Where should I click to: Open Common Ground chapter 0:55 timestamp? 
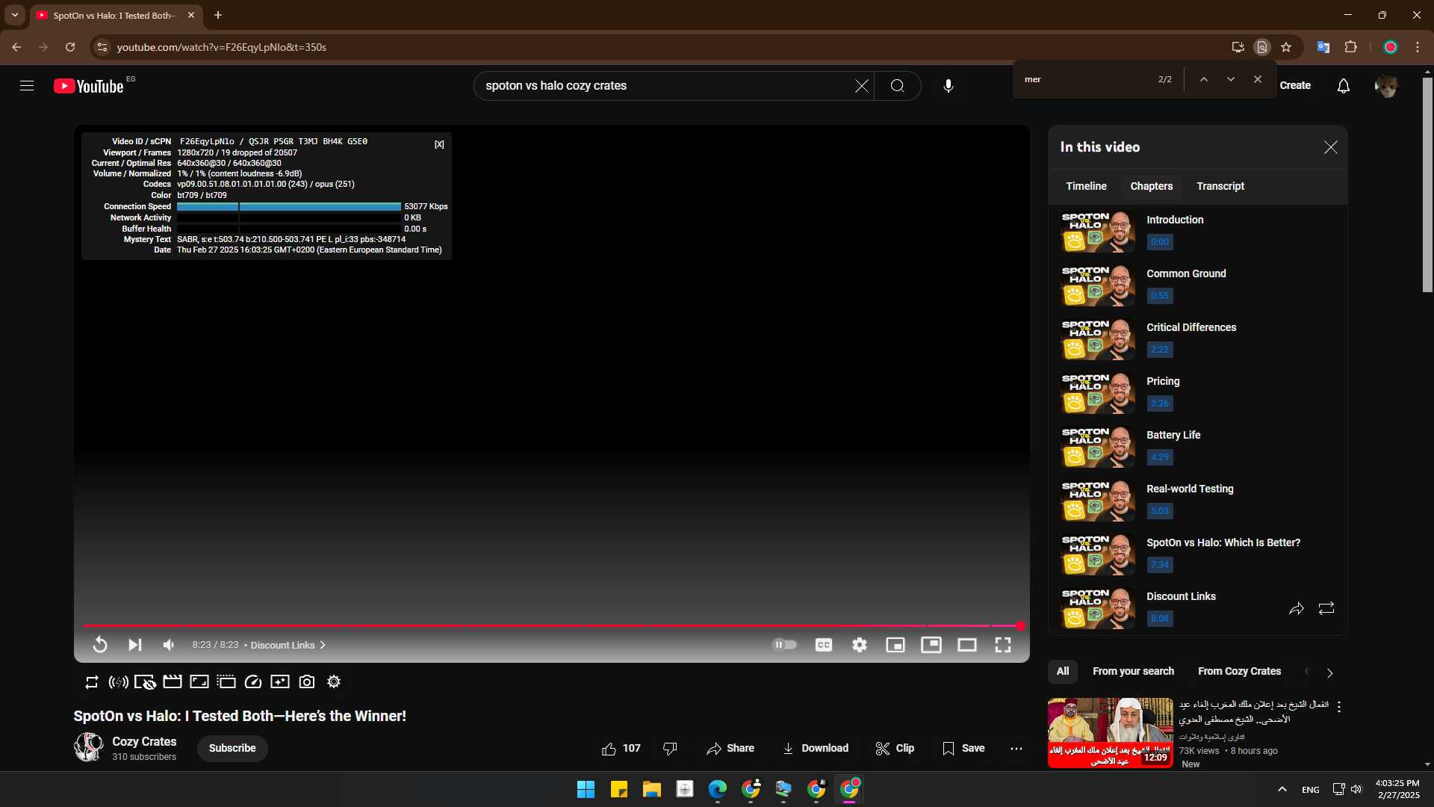point(1159,296)
